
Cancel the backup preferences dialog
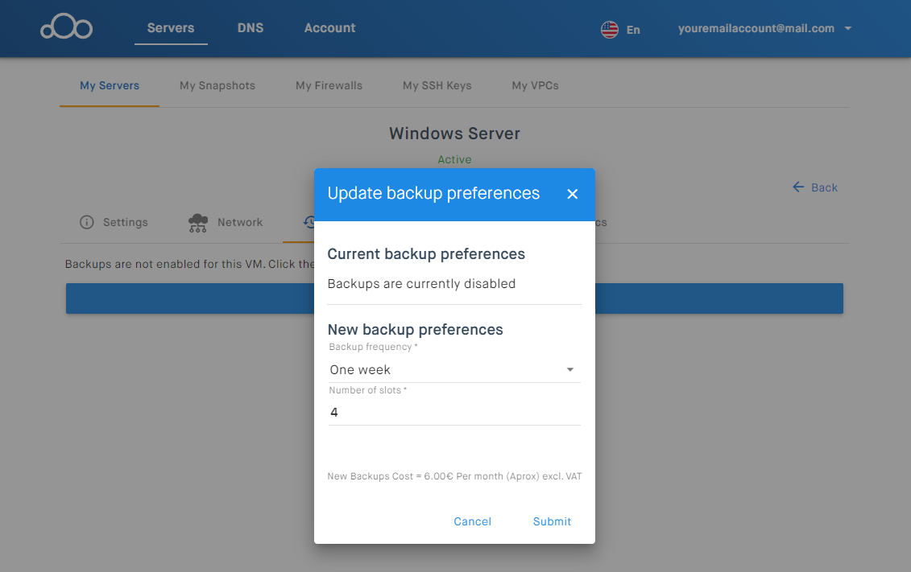[472, 521]
